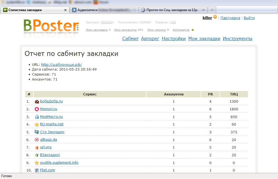This screenshot has width=278, height=179.
Task: Click the url.org orange icon
Action: coord(37,147)
